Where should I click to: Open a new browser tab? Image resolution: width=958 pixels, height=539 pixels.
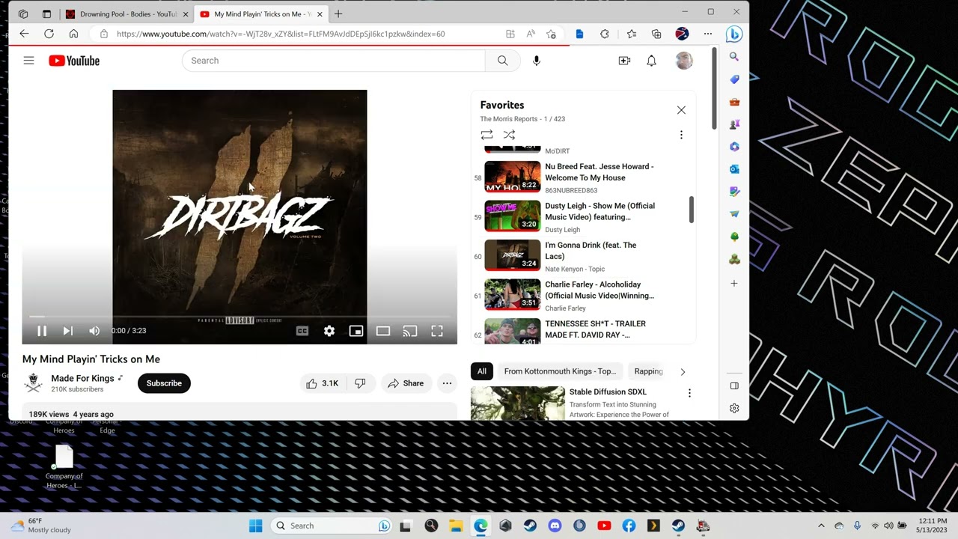tap(338, 13)
